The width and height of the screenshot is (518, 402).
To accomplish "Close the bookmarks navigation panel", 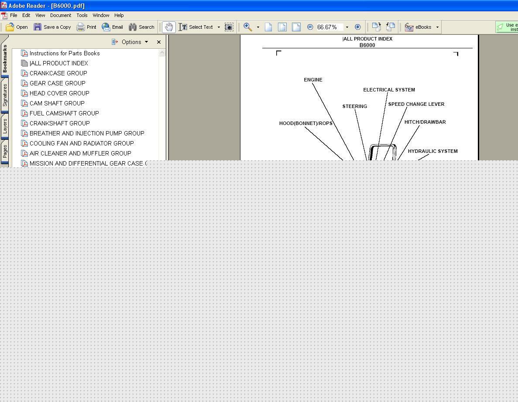I will click(x=159, y=42).
